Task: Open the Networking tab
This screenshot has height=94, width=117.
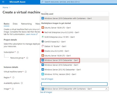Action: pos(26,24)
